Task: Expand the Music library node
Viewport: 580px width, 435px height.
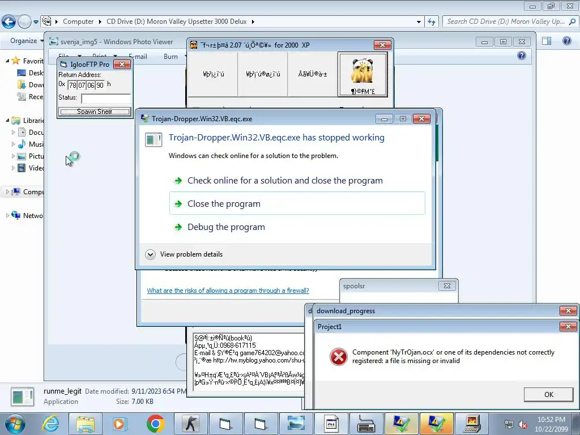Action: (x=14, y=144)
